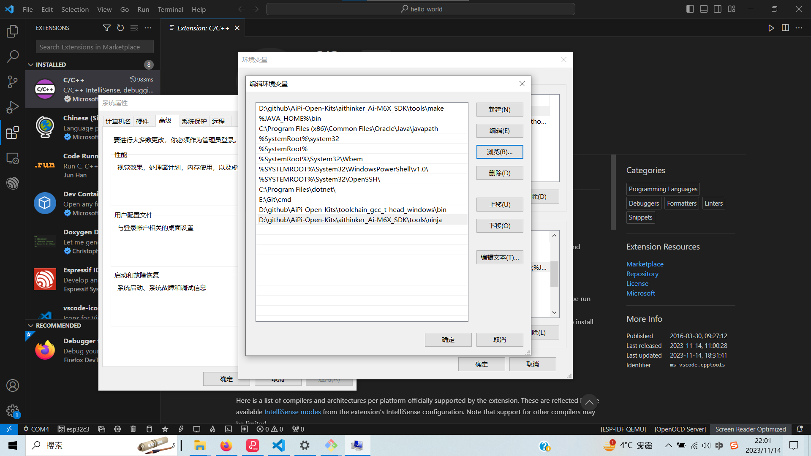Screen dimensions: 811x456
Task: Refresh the extensions list
Action: pyautogui.click(x=120, y=28)
